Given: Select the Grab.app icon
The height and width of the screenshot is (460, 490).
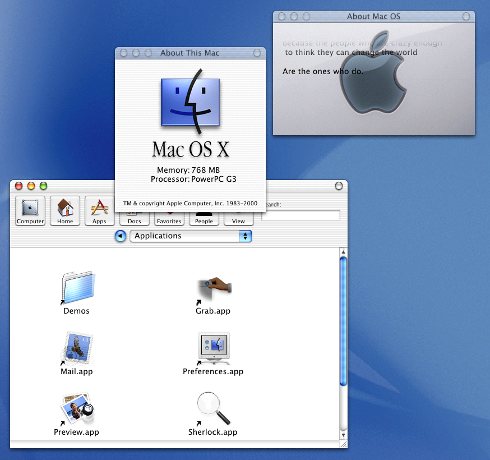Looking at the screenshot, I should click(x=214, y=288).
